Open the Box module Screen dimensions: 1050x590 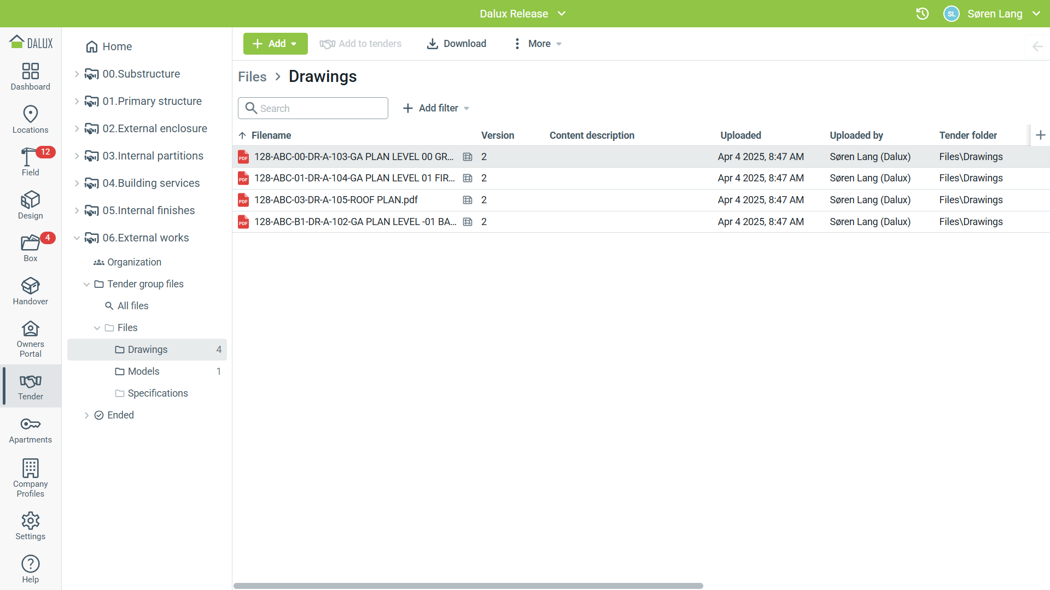(31, 248)
